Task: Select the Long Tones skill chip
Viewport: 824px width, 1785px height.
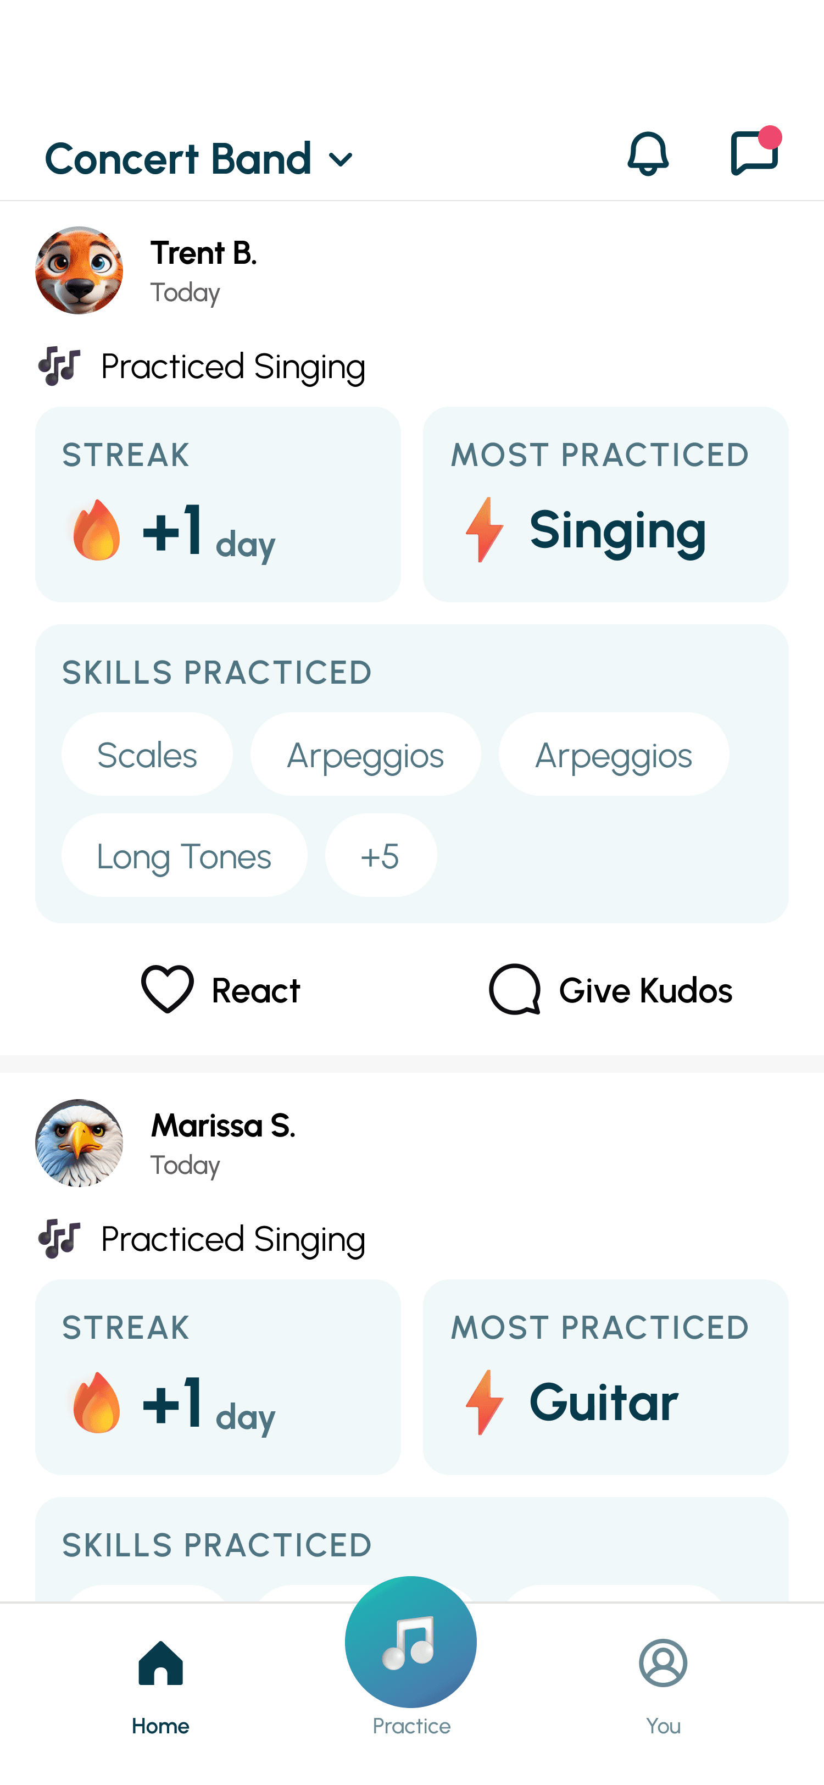Action: 184,856
